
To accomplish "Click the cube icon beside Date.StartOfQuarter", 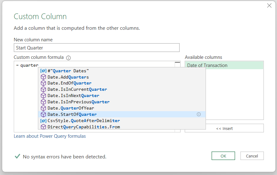I will [x=43, y=114].
